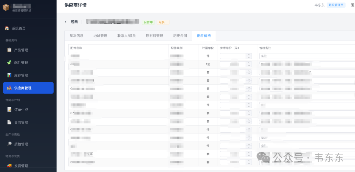Click the 供应商详情 page title
Image resolution: width=355 pixels, height=172 pixels.
point(75,5)
